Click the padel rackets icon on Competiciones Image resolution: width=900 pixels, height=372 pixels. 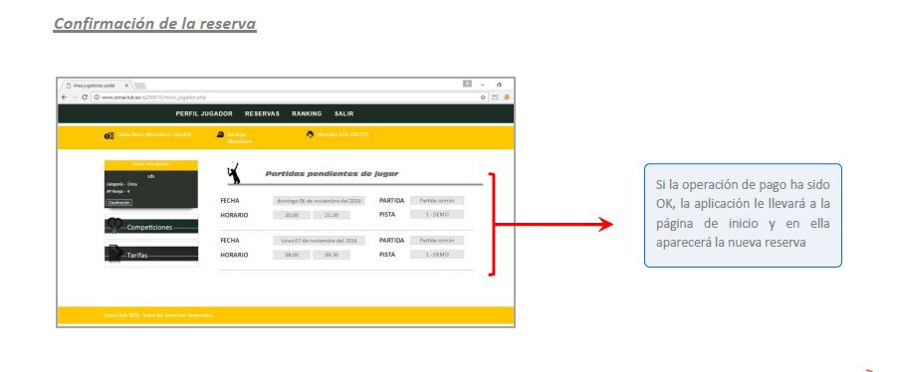click(x=114, y=226)
